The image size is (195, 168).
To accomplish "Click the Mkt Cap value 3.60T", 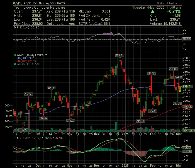I will click(106, 11).
